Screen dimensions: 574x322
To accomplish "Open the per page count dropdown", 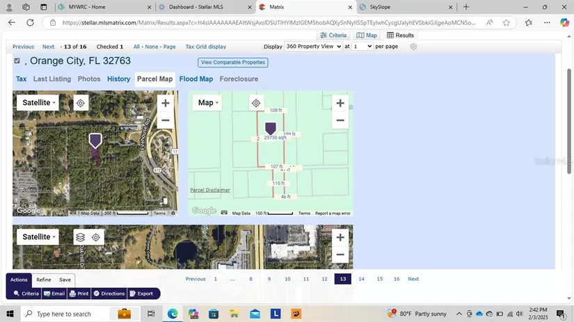I will 362,47.
